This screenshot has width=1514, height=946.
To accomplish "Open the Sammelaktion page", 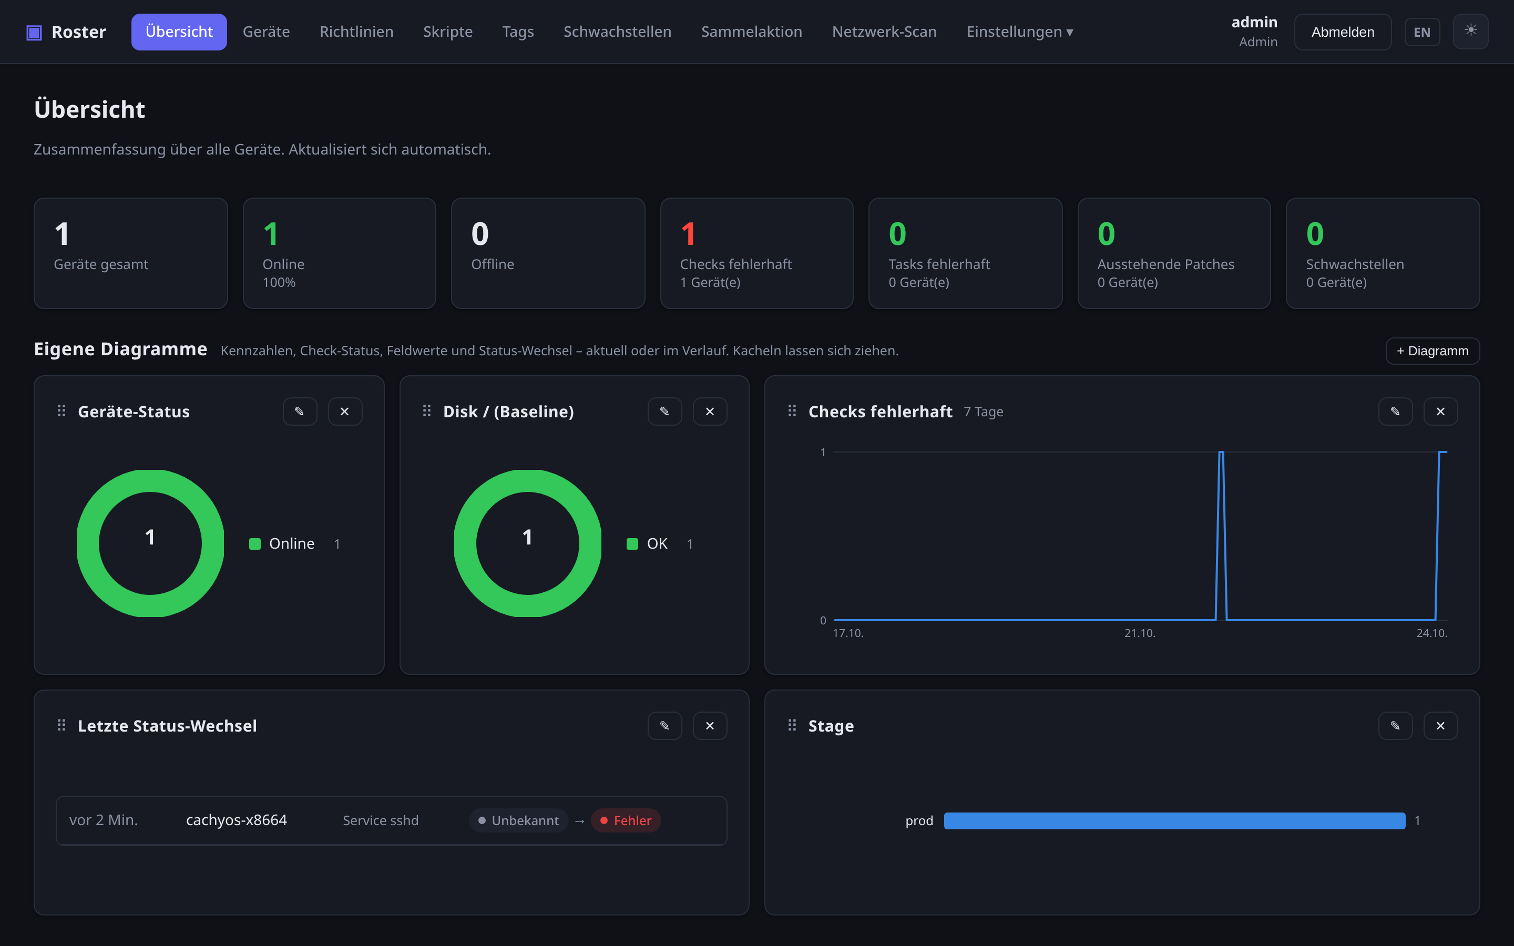I will click(751, 32).
